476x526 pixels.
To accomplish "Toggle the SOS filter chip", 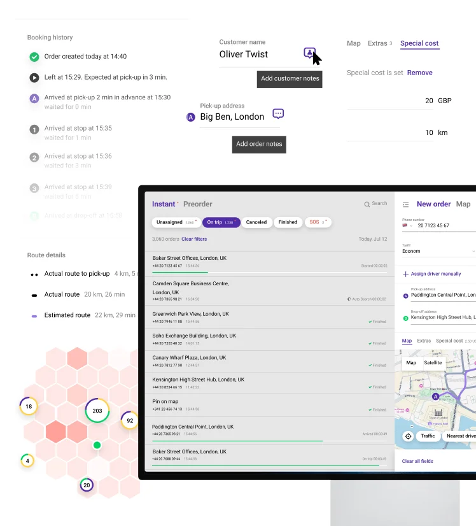I will pos(318,222).
